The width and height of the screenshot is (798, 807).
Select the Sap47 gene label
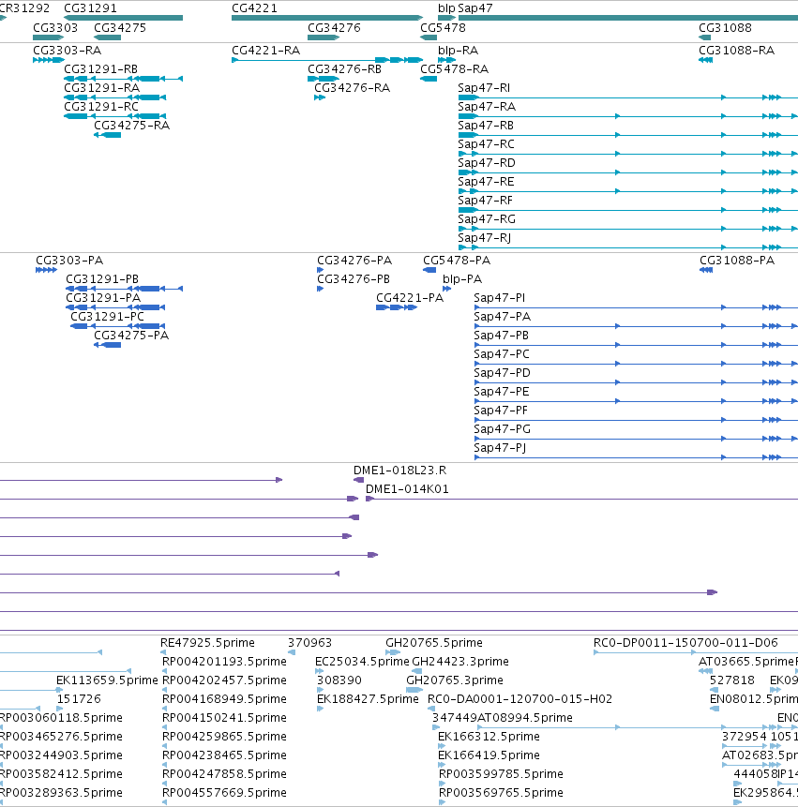pos(475,8)
